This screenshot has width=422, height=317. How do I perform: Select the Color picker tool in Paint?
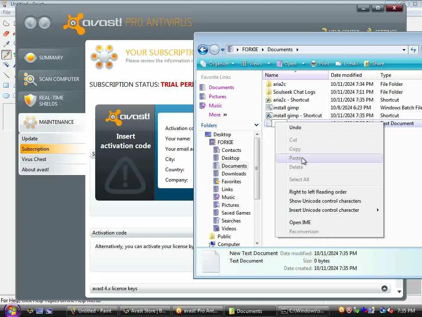pos(6,44)
